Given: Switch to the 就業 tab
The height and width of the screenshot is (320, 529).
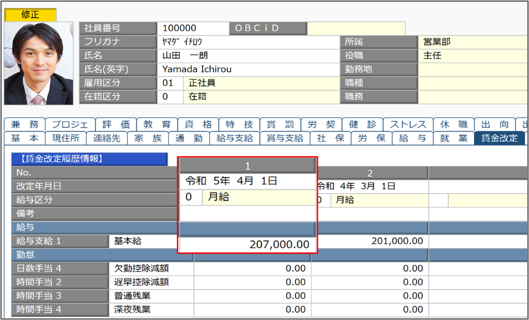Looking at the screenshot, I should click(454, 138).
